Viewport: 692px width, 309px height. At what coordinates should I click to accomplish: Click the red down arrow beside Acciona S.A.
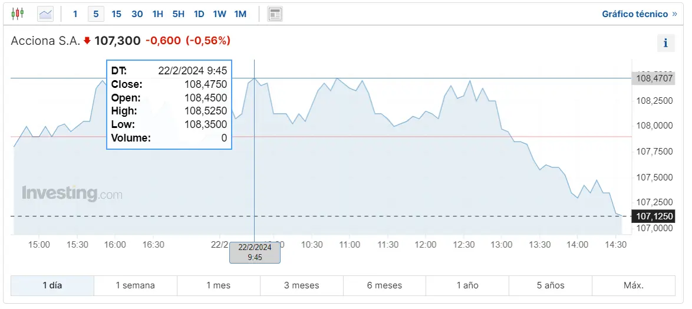click(87, 41)
